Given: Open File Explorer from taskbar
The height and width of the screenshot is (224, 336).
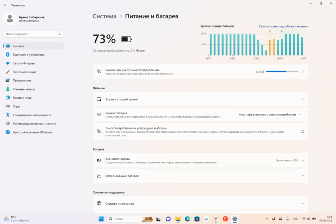Looking at the screenshot, I should click(x=178, y=219).
